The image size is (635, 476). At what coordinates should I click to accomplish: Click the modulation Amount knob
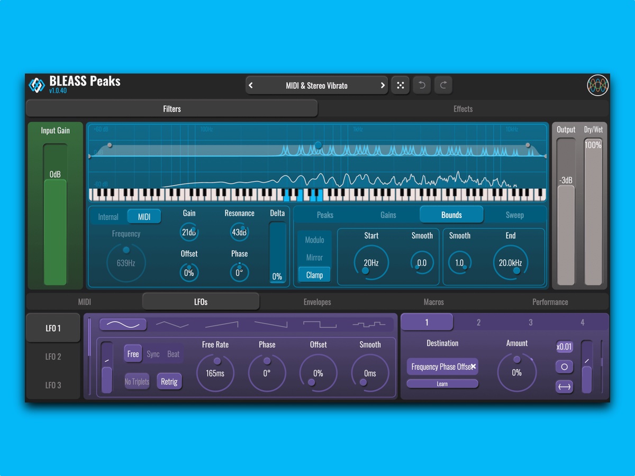pos(516,372)
